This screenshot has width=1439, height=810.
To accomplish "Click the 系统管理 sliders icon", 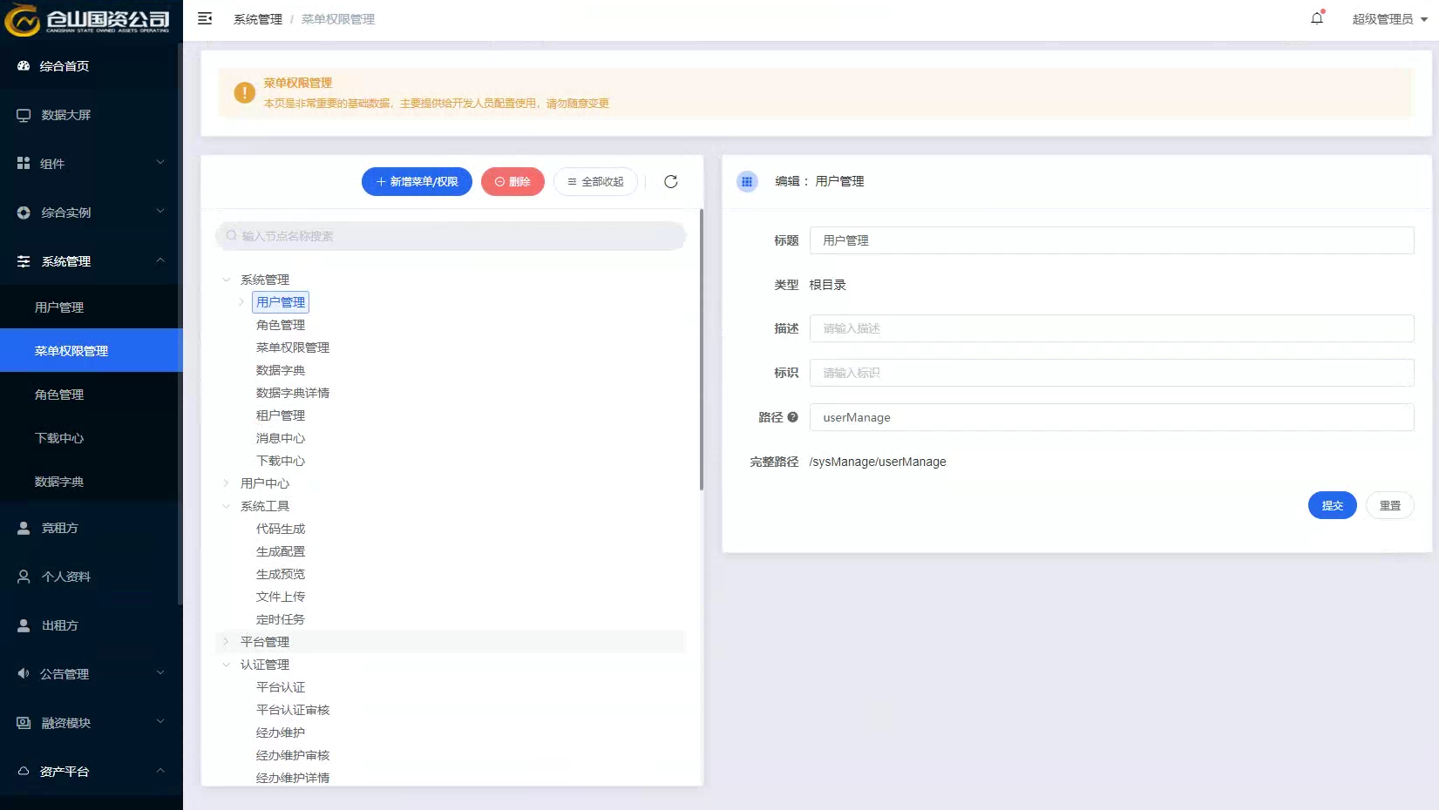I will tap(24, 261).
